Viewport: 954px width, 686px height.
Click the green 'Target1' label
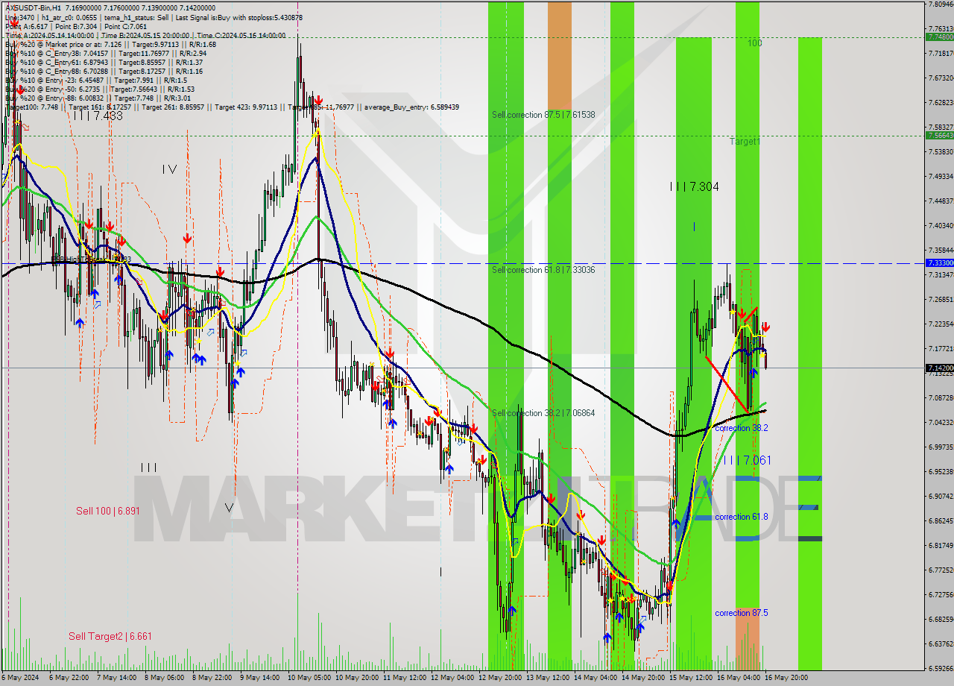point(745,141)
